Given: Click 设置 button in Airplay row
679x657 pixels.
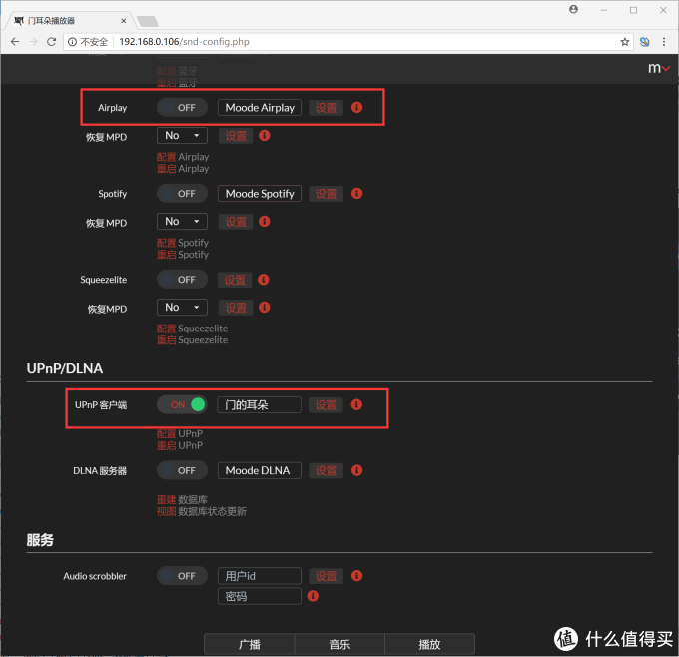Looking at the screenshot, I should click(x=327, y=108).
